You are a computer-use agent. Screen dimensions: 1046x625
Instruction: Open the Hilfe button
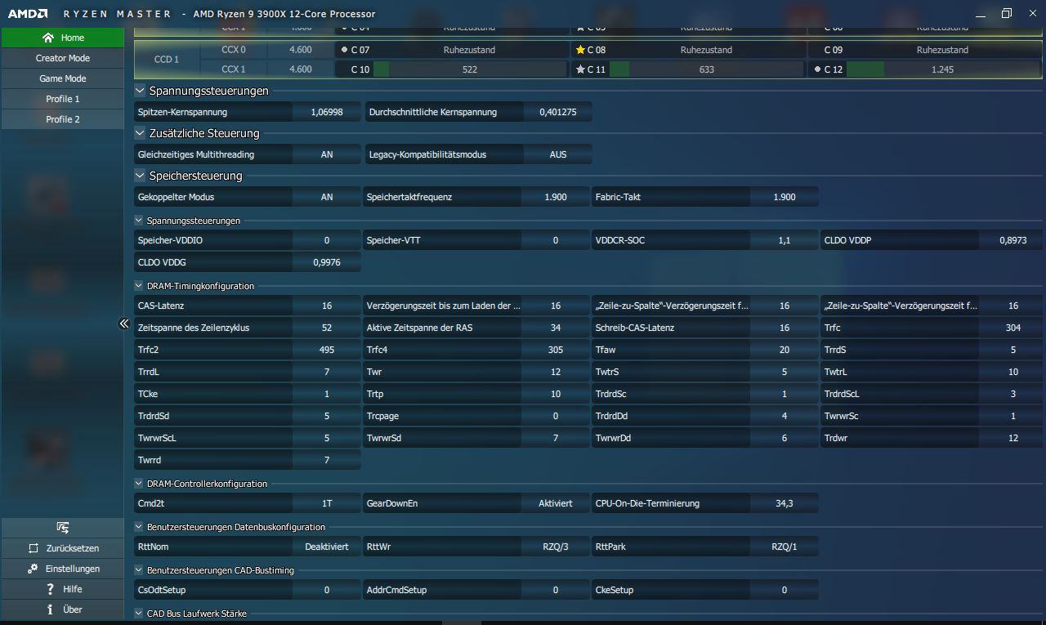click(x=63, y=589)
